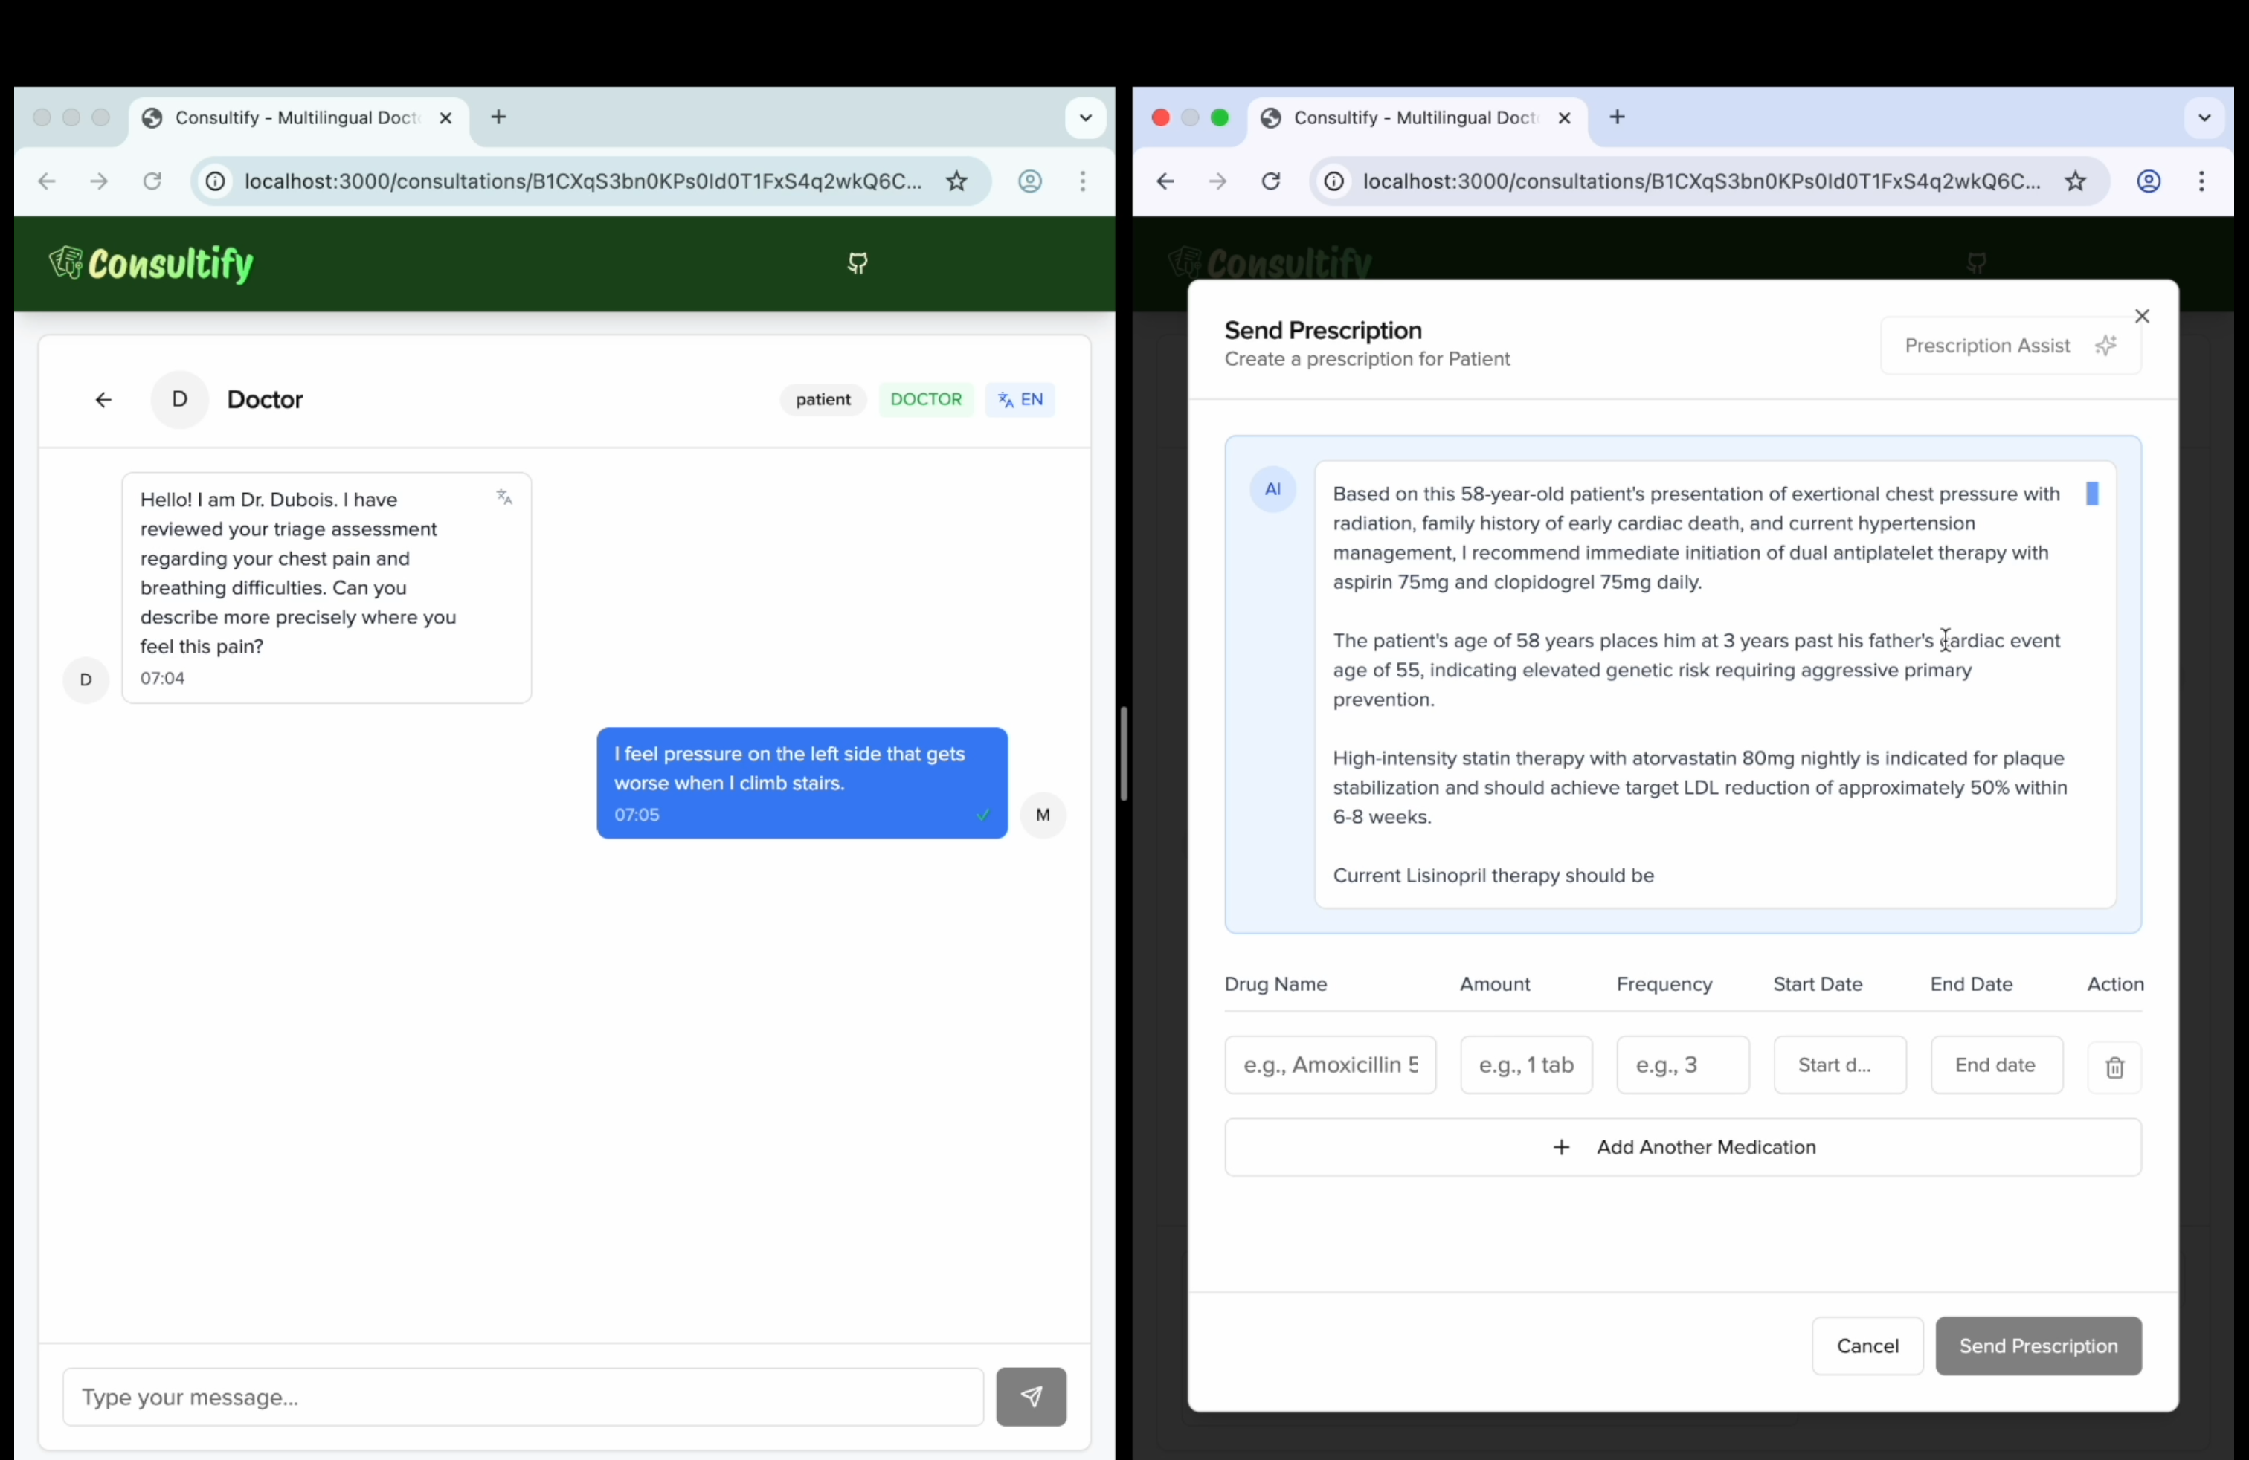Bookmark the page with the star in the right browser

[2074, 181]
